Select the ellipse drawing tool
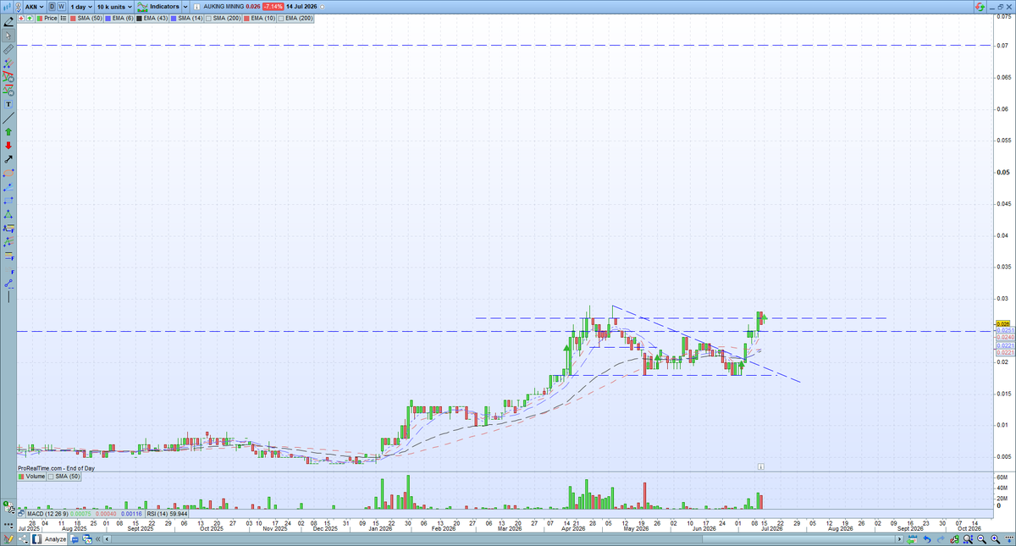This screenshot has height=546, width=1016. [8, 173]
